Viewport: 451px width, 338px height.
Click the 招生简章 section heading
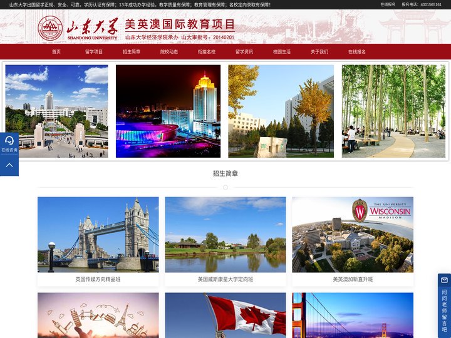[x=225, y=173]
